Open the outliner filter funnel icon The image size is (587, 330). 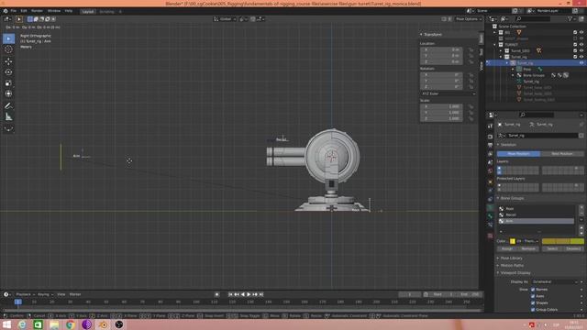point(570,18)
